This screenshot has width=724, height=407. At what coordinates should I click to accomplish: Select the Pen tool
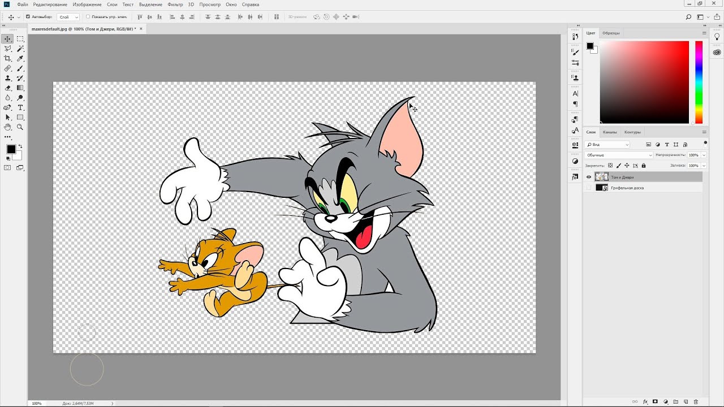click(x=8, y=107)
